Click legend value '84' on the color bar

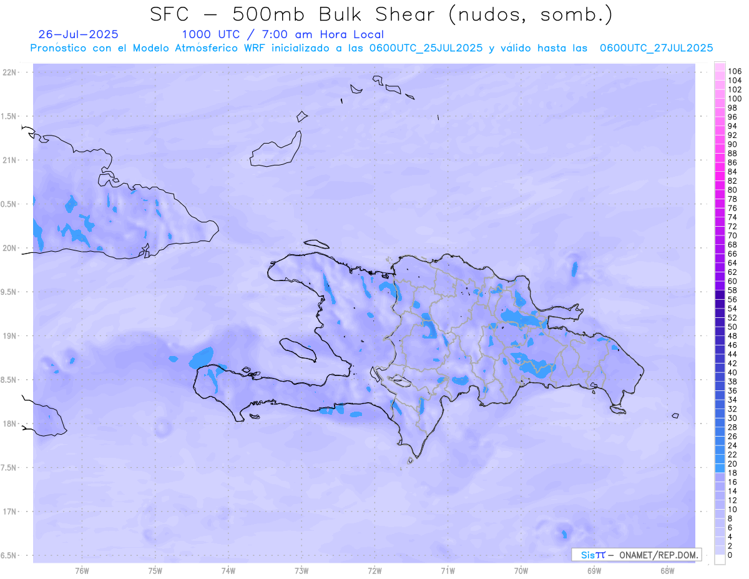pyautogui.click(x=732, y=172)
